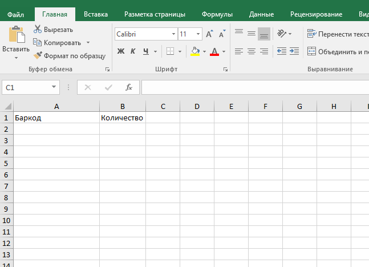Apply cell borders icon
Viewport: 369px width, 267px height.
(170, 51)
